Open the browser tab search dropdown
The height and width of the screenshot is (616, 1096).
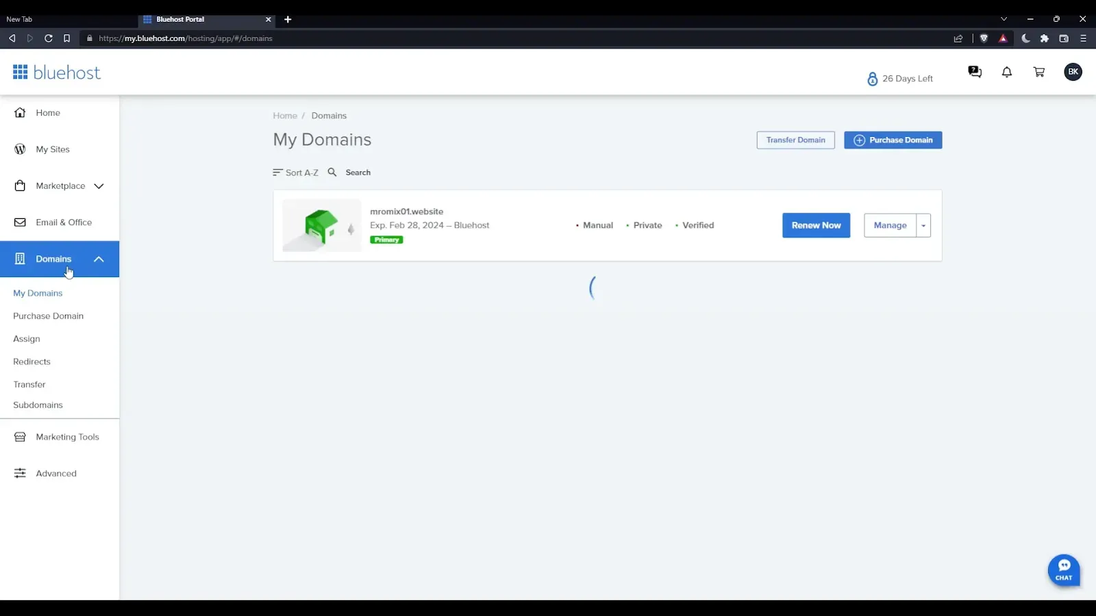pos(1004,19)
